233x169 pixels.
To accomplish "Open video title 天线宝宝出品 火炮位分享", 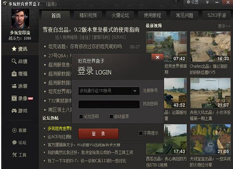I will pos(210,162).
